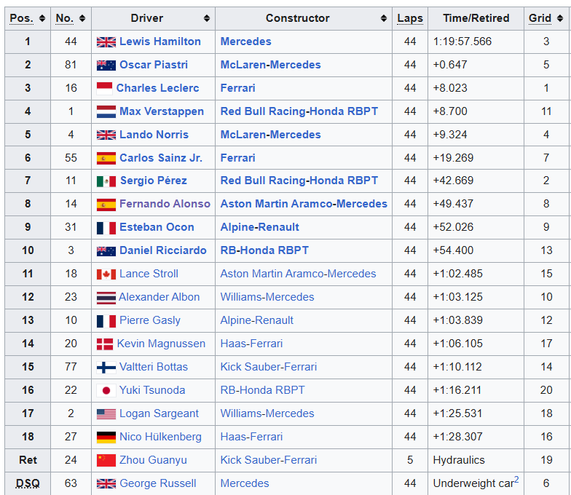Open Max Verstappen driver link
571x495 pixels.
162,111
